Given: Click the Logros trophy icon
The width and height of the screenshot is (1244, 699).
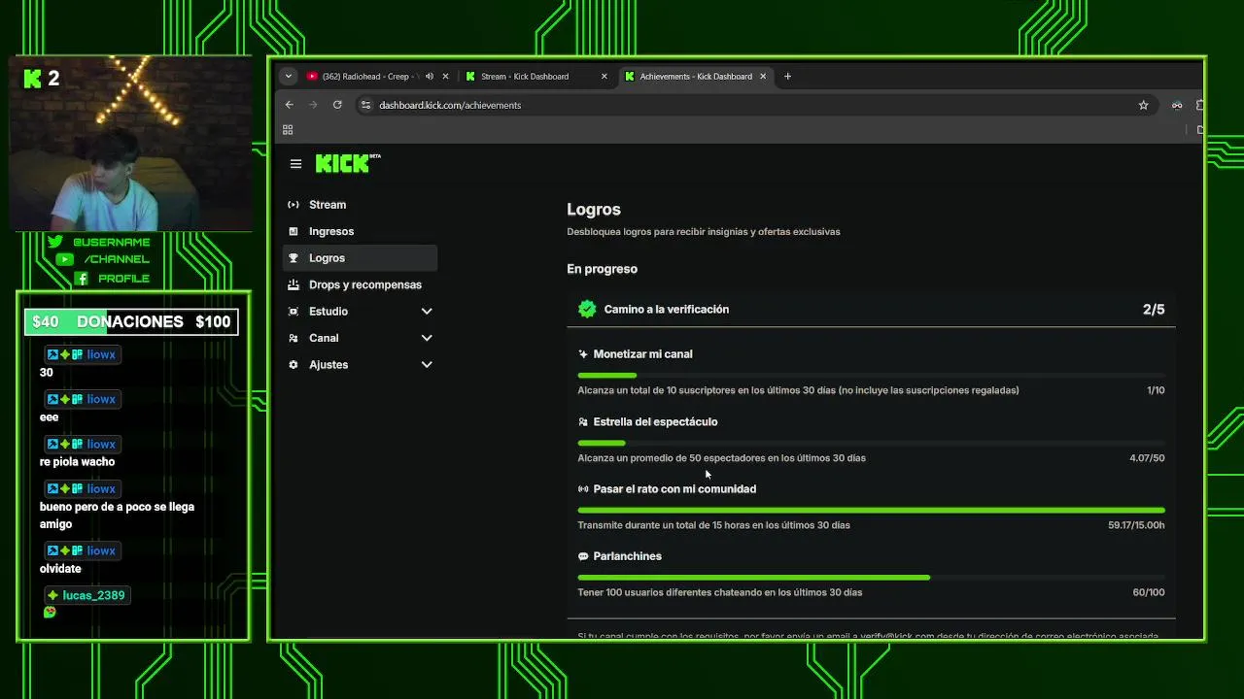Looking at the screenshot, I should point(294,258).
